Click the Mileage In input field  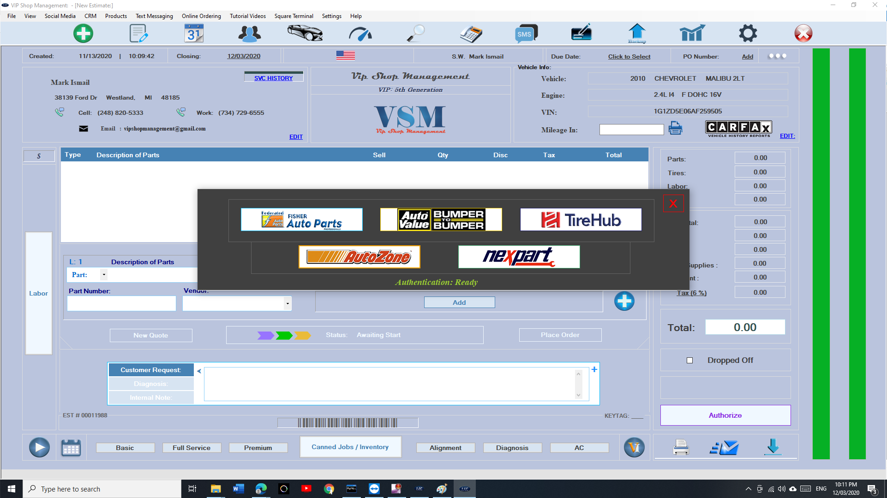tap(631, 130)
